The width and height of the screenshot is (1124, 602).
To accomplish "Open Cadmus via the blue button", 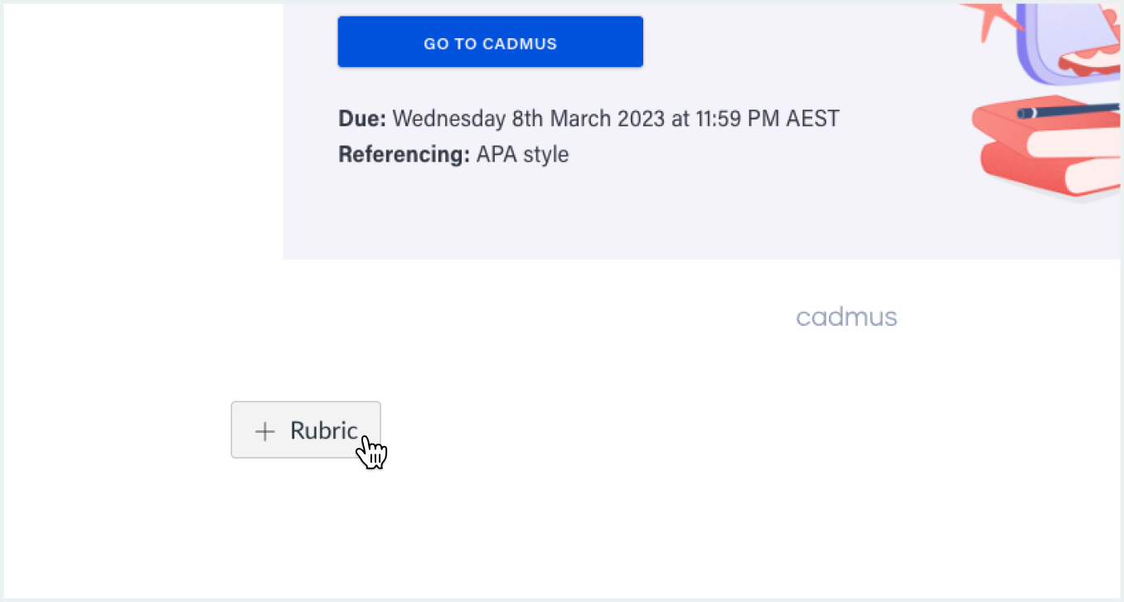I will click(490, 41).
